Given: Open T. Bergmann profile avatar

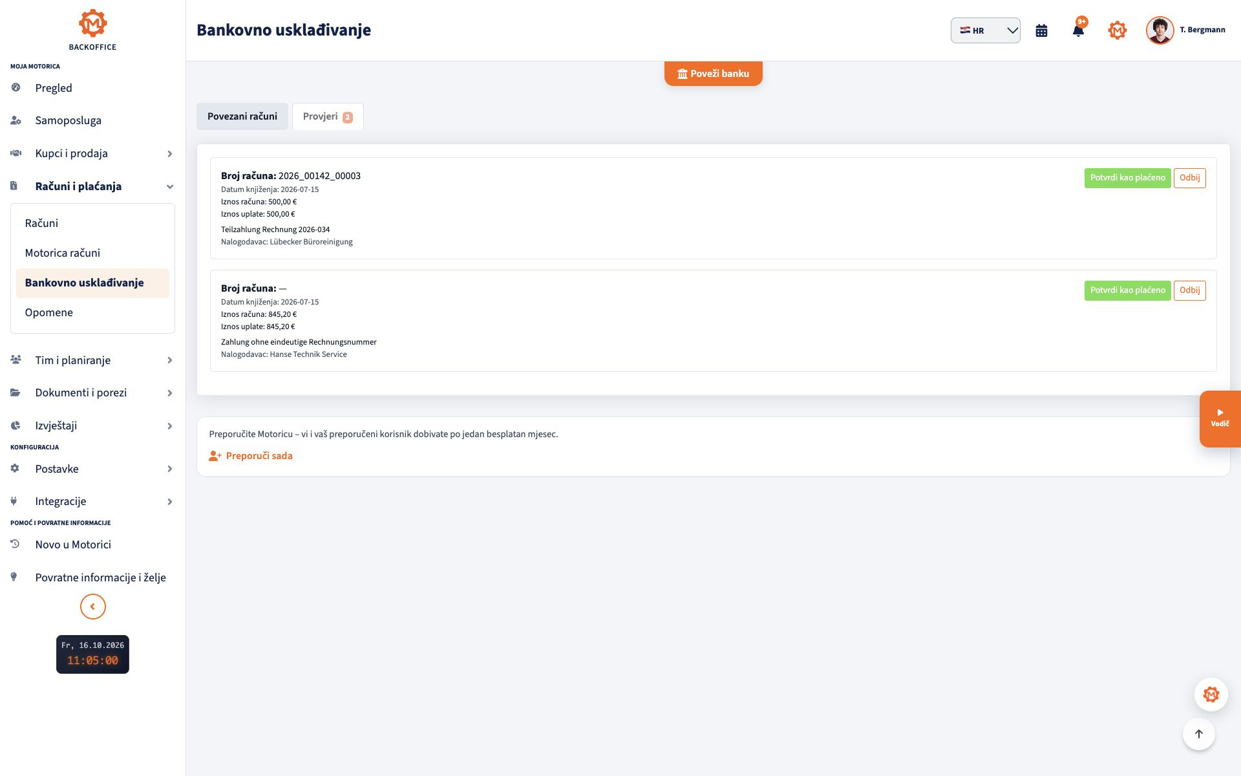Looking at the screenshot, I should coord(1160,30).
